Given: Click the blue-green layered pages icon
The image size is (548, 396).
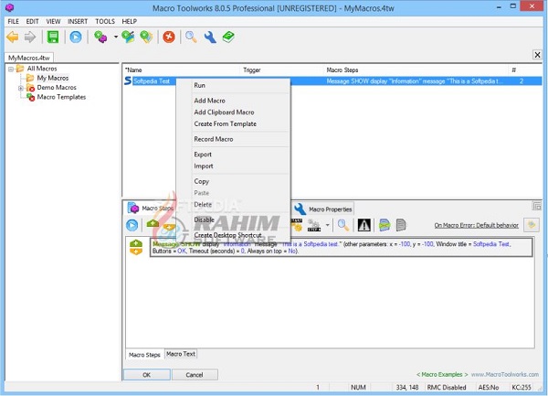Looking at the screenshot, I should pos(385,225).
